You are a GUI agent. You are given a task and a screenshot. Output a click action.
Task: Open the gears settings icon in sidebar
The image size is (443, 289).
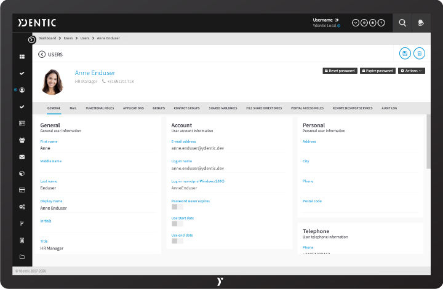[22, 207]
